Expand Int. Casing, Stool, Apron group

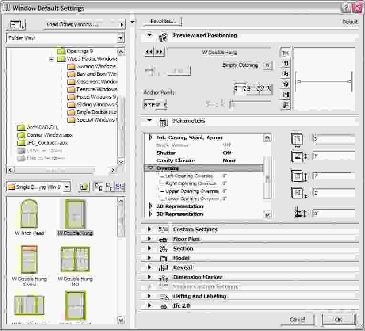pos(151,137)
